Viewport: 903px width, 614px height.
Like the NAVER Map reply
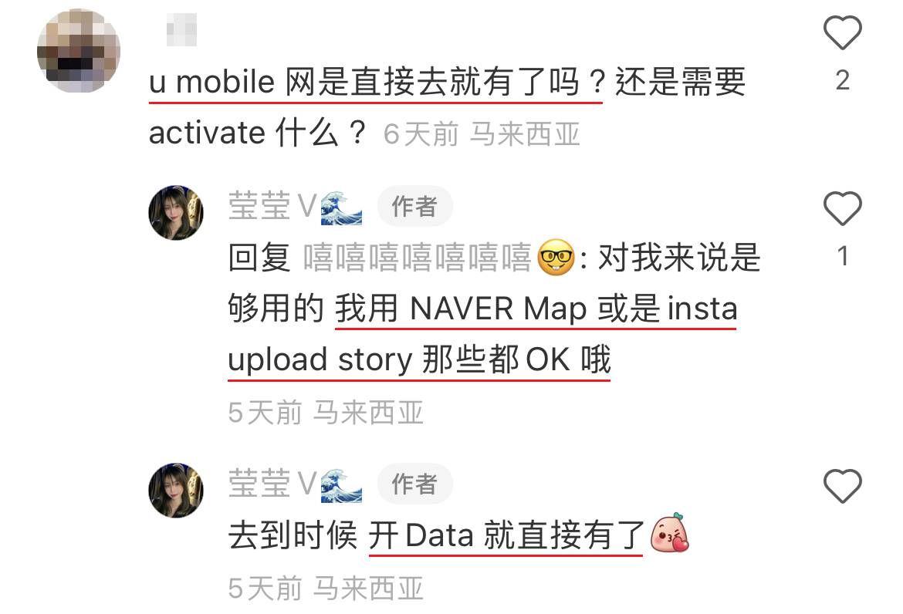[842, 208]
